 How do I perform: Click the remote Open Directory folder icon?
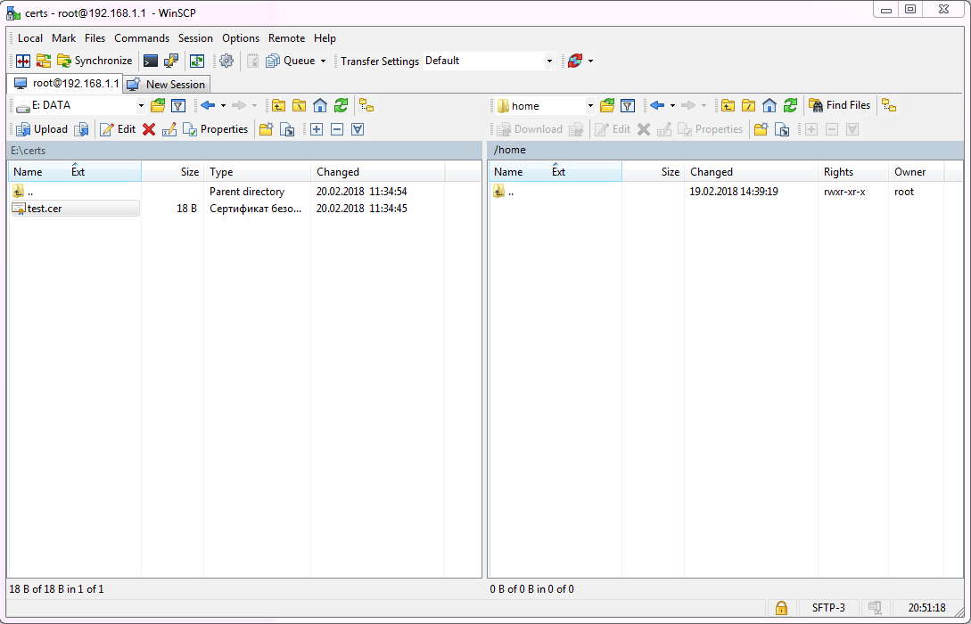607,106
